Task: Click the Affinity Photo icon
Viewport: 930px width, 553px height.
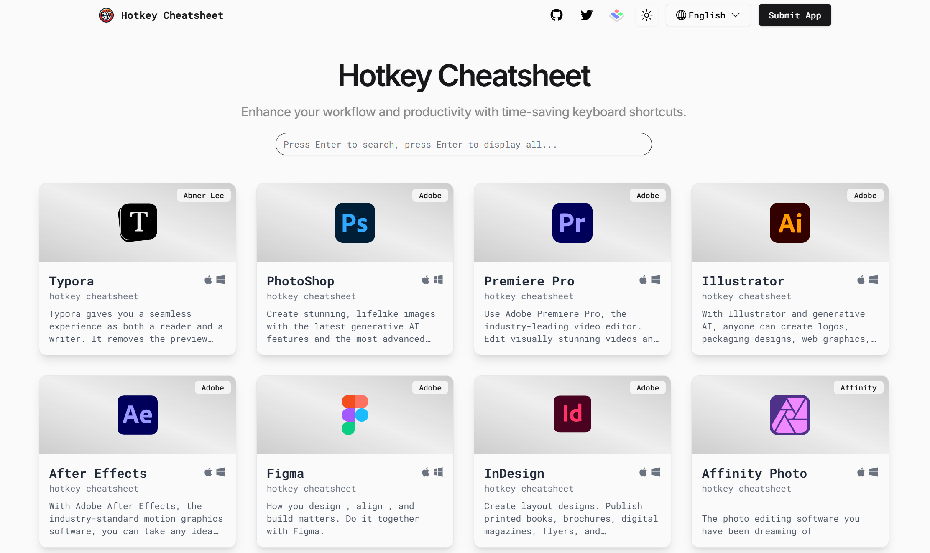Action: 789,415
